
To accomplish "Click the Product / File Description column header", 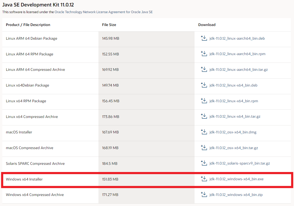I will point(28,25).
